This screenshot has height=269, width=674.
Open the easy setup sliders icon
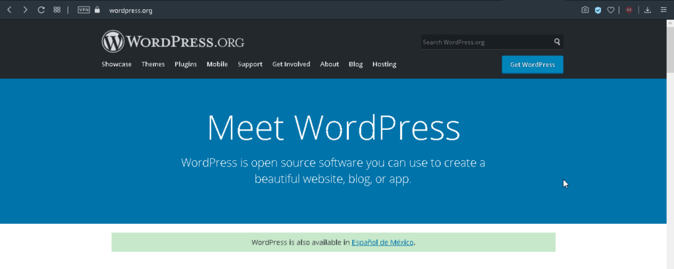click(x=663, y=10)
